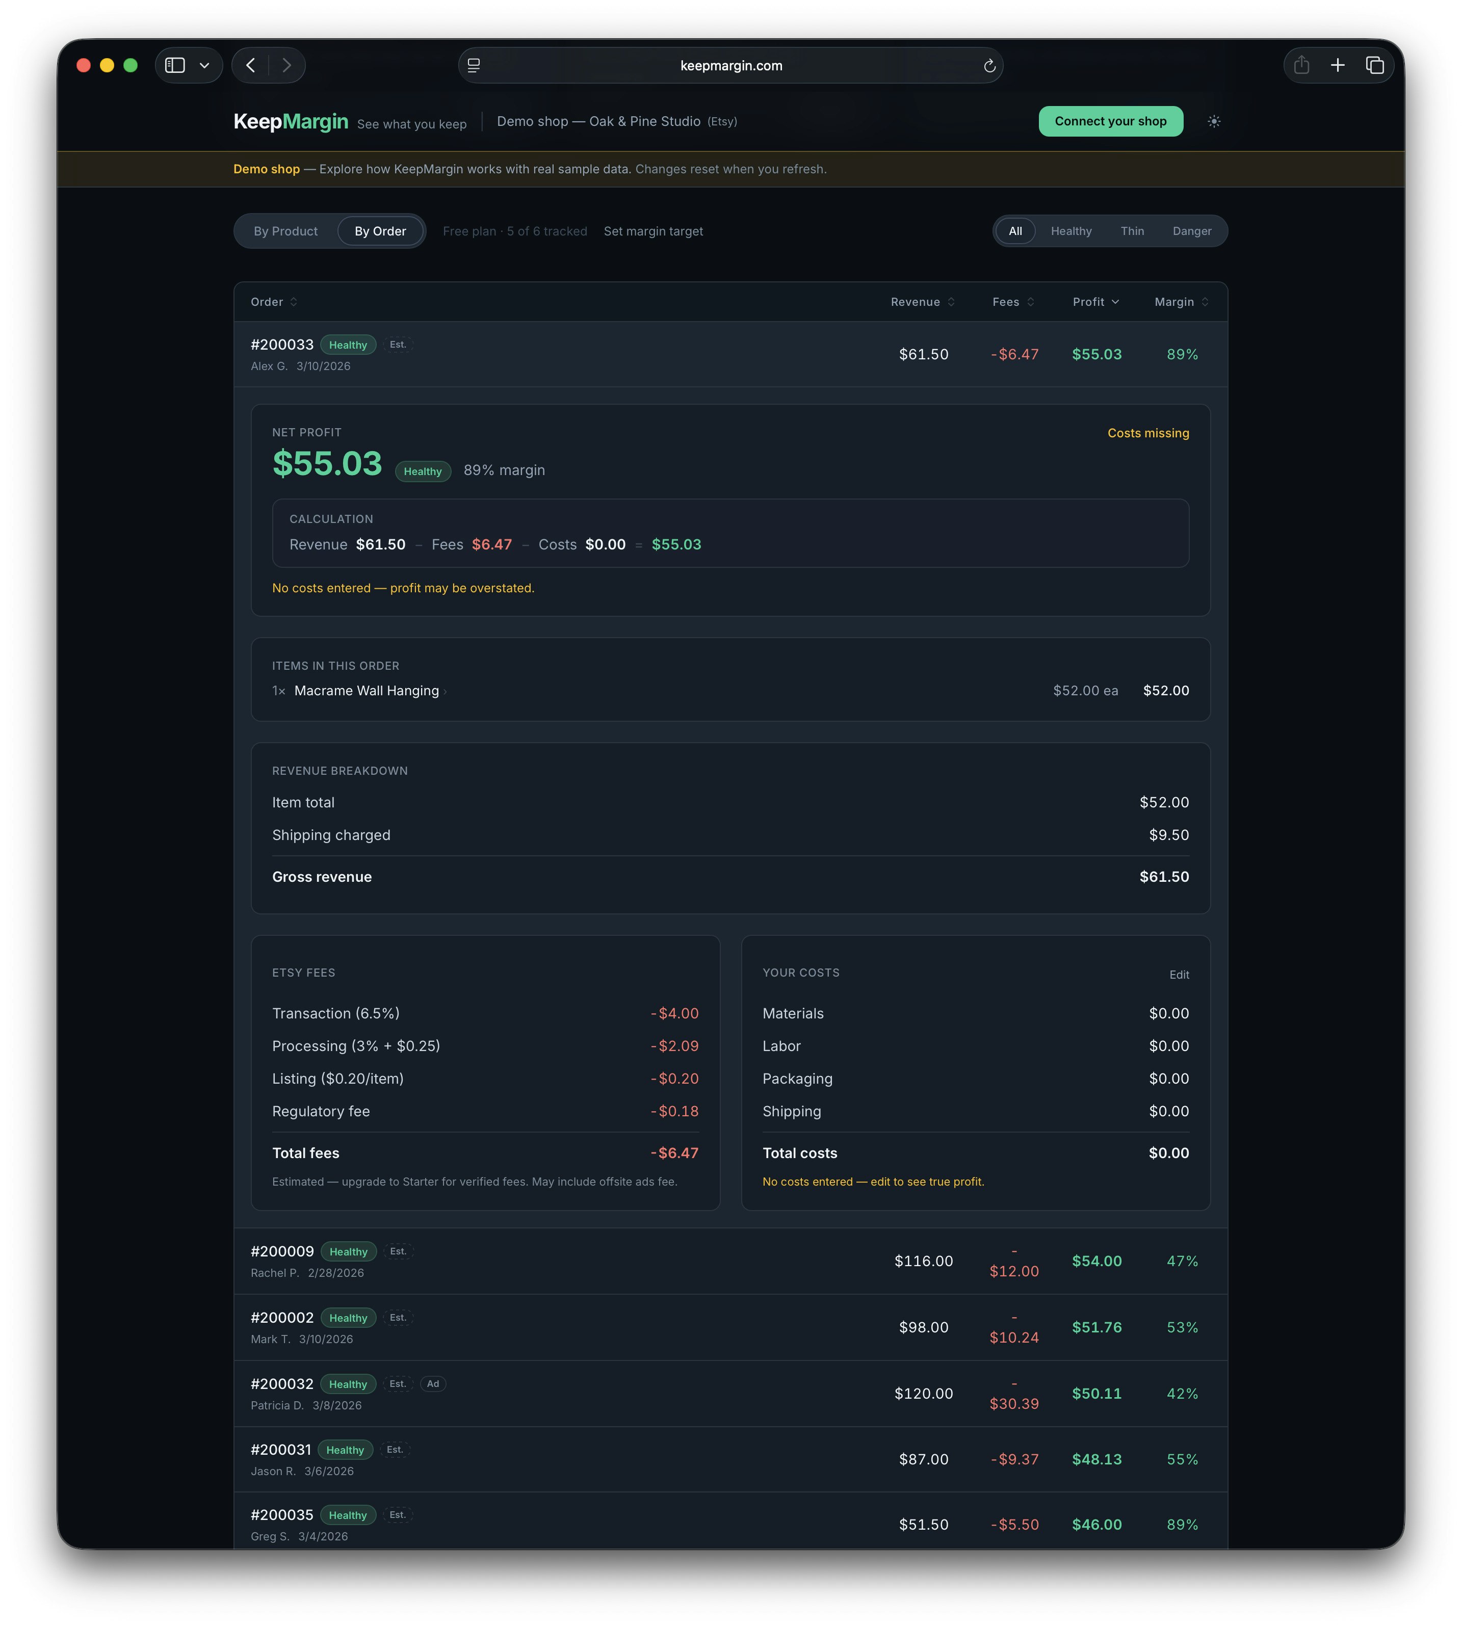Viewport: 1462px width, 1625px height.
Task: Select the All filter
Action: [1015, 231]
